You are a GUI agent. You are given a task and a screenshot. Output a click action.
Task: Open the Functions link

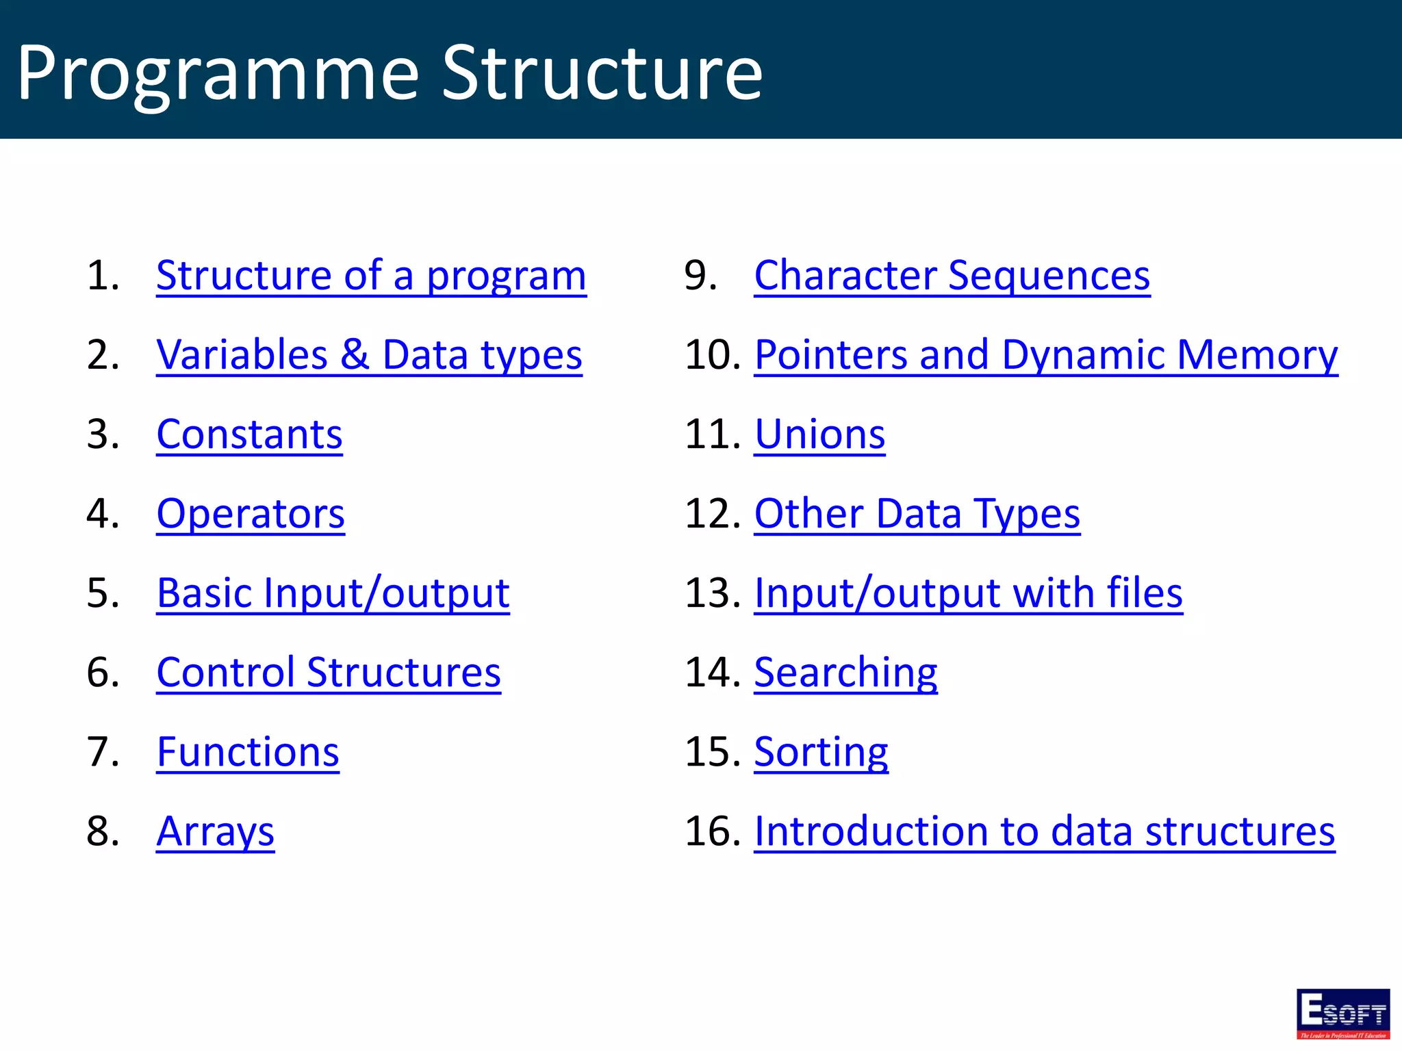coord(248,752)
